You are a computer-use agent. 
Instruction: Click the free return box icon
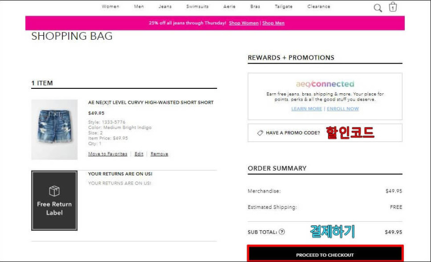point(54,191)
